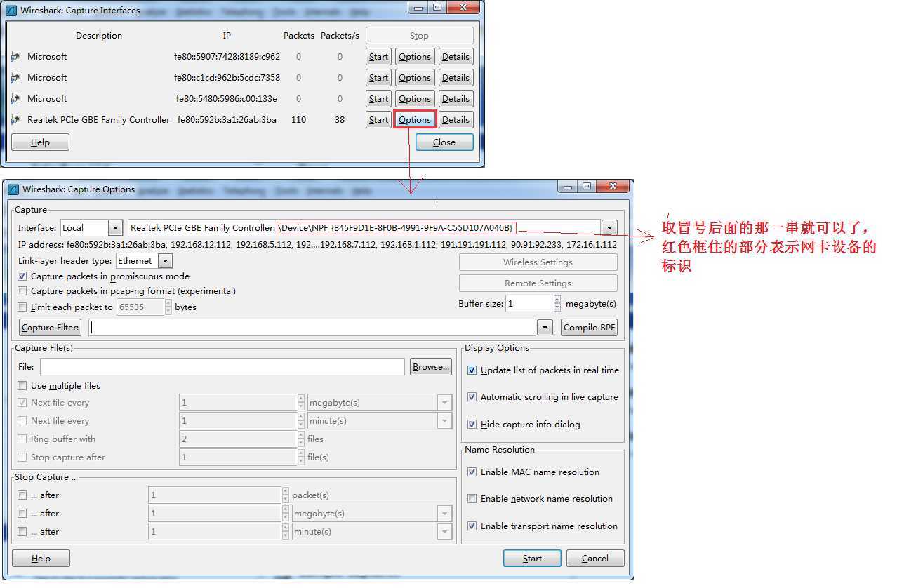The image size is (897, 588).
Task: Open Help in the Capture Interfaces window
Action: (x=40, y=142)
